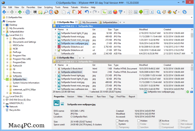Switch to the My Documents tab
Viewport: 195px width, 131px height.
(x=88, y=22)
